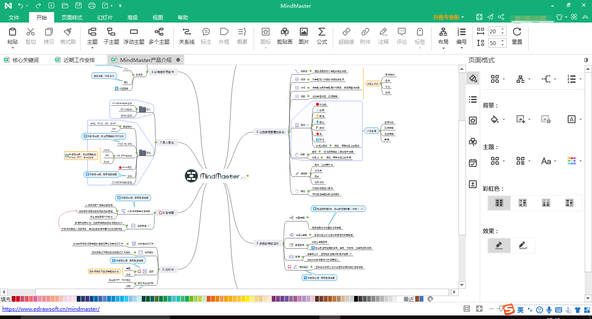Pin the 页面格式 panel
The height and width of the screenshot is (319, 592).
tap(586, 60)
